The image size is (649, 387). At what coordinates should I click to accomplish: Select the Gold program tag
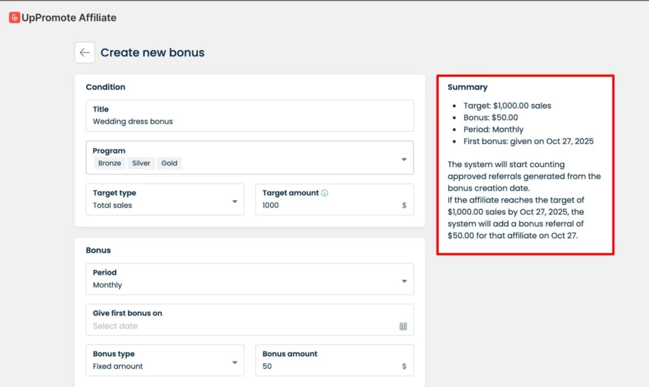tap(169, 163)
